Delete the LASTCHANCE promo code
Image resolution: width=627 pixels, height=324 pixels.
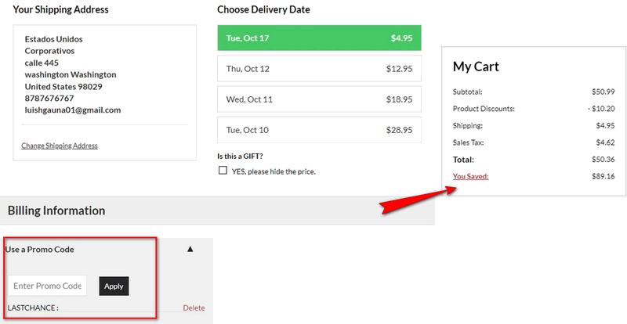click(194, 308)
